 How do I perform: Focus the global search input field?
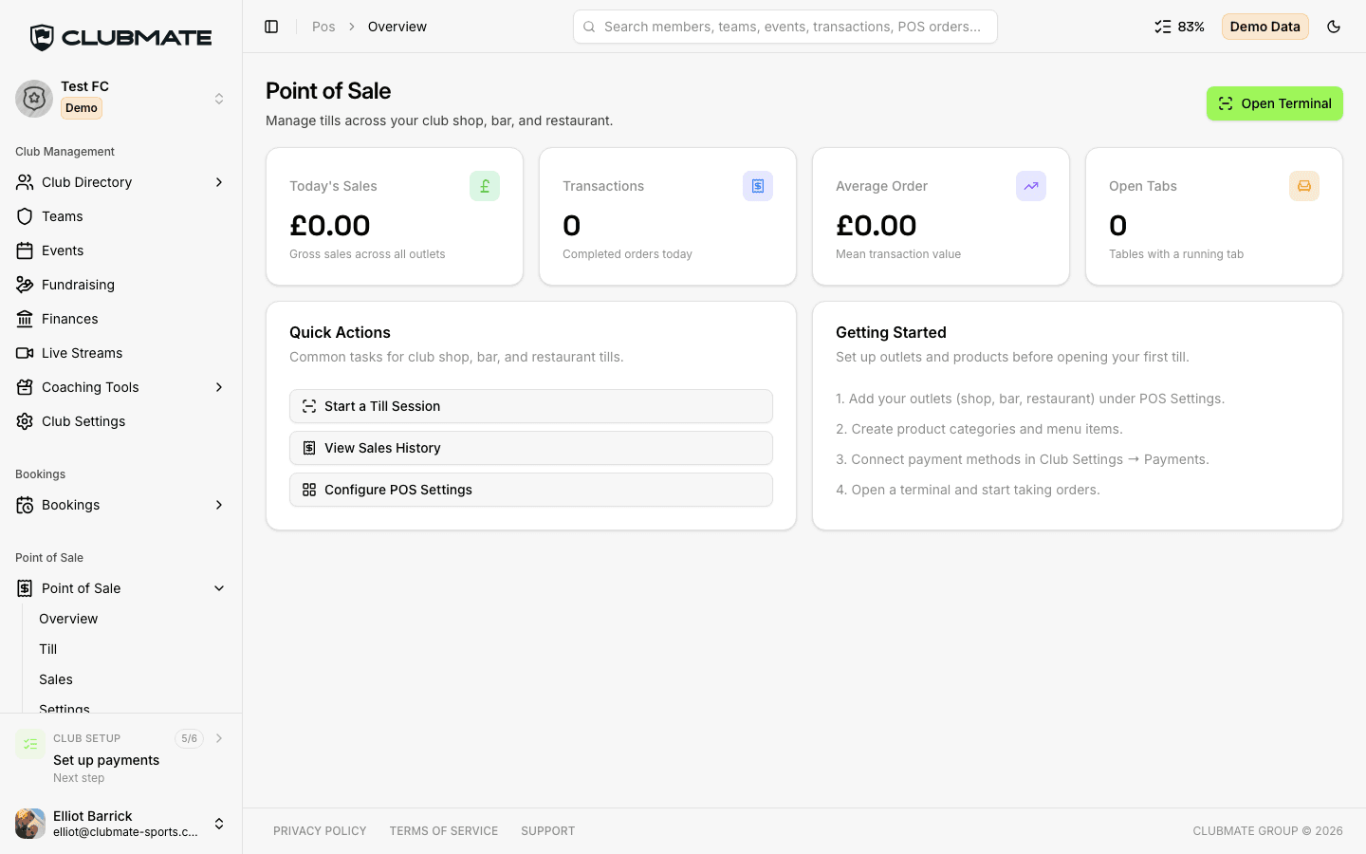(x=785, y=27)
